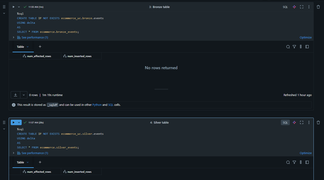Open the columns icon in Silver results toolbar
Image resolution: width=324 pixels, height=180 pixels.
click(x=301, y=162)
